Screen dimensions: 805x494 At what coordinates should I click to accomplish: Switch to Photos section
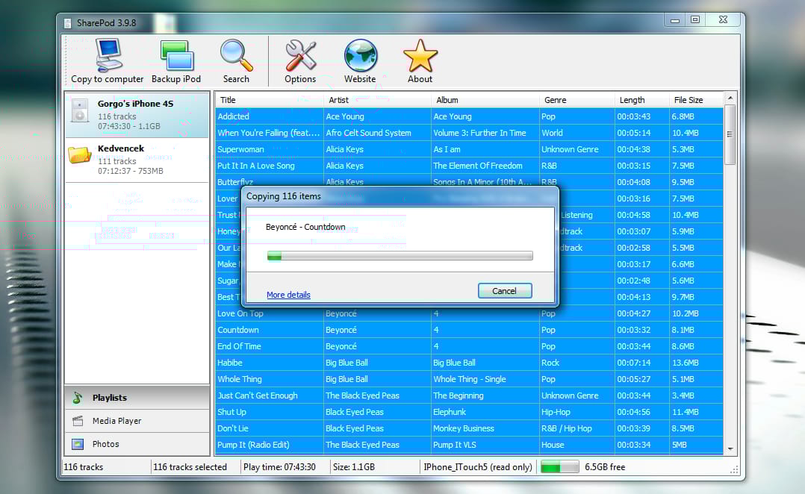tap(137, 444)
